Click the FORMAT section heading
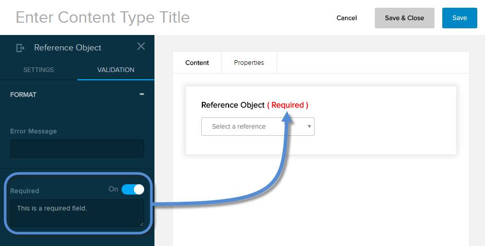Image resolution: width=485 pixels, height=246 pixels. [x=23, y=95]
